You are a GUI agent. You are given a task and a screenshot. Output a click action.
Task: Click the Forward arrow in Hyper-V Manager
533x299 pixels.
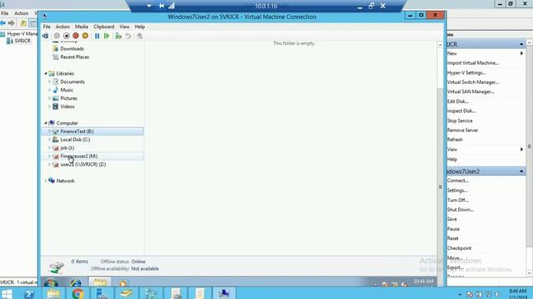12,23
